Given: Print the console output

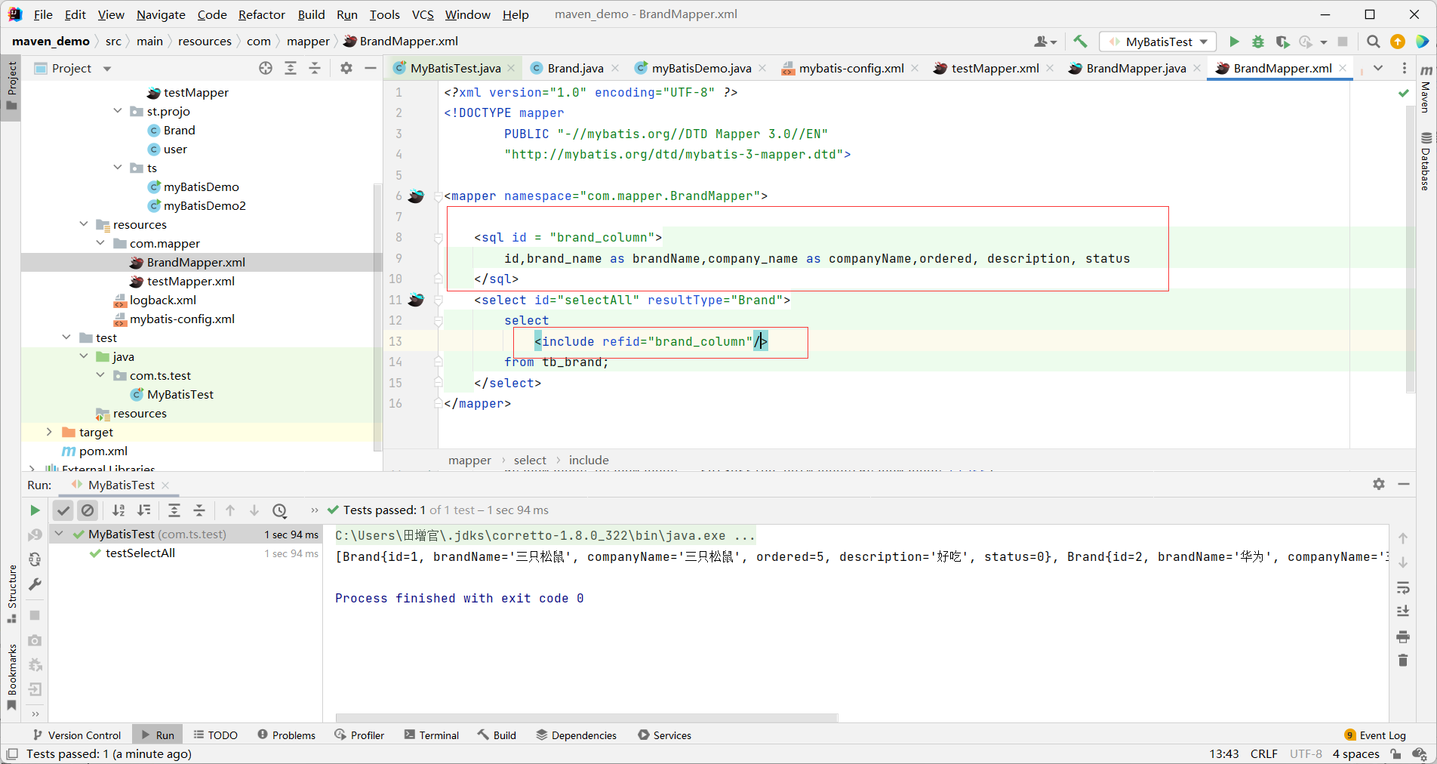Looking at the screenshot, I should click(1403, 636).
